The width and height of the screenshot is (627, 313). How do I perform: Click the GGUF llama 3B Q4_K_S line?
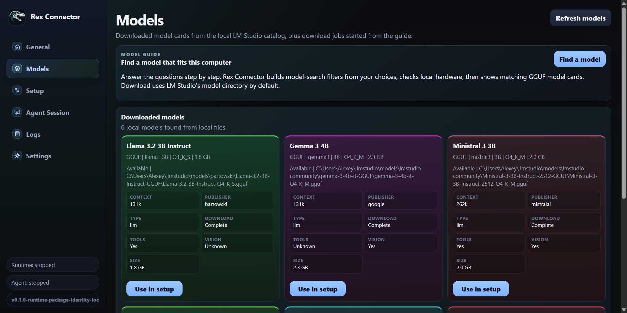pos(168,157)
